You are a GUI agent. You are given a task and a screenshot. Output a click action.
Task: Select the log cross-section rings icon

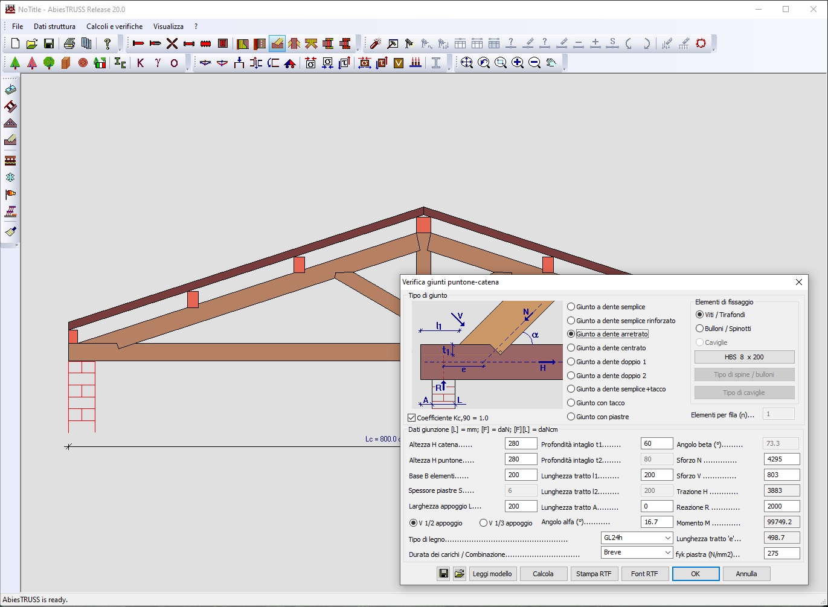point(83,63)
